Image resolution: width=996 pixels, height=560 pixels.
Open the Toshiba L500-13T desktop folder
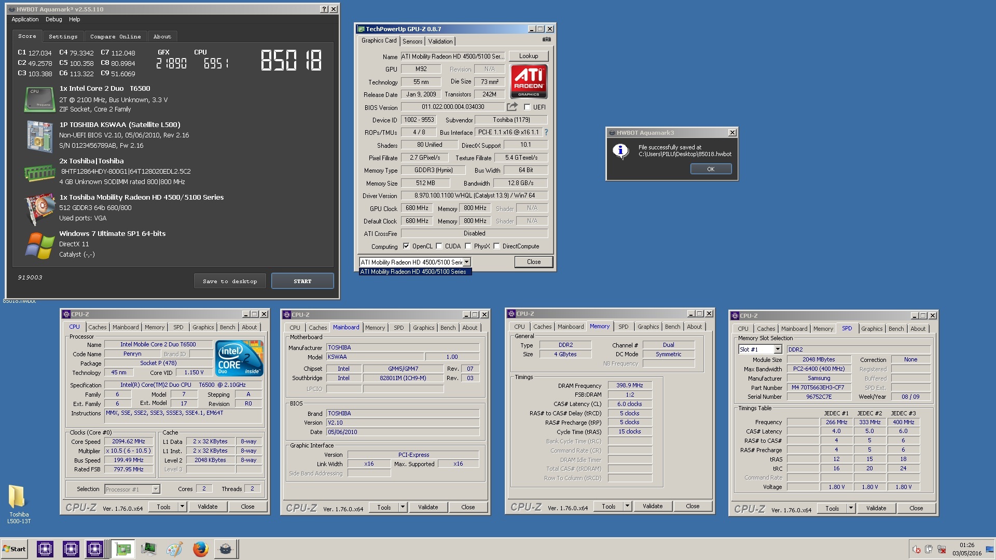(18, 503)
